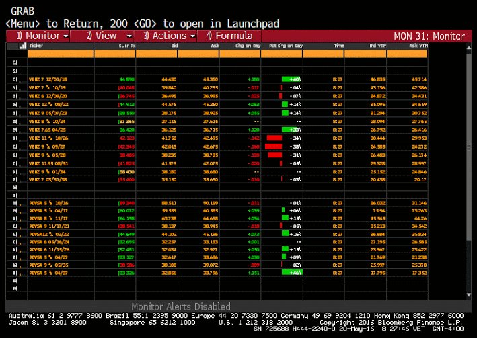This screenshot has width=477, height=338.
Task: Open the View dropdown menu
Action: tap(102, 36)
